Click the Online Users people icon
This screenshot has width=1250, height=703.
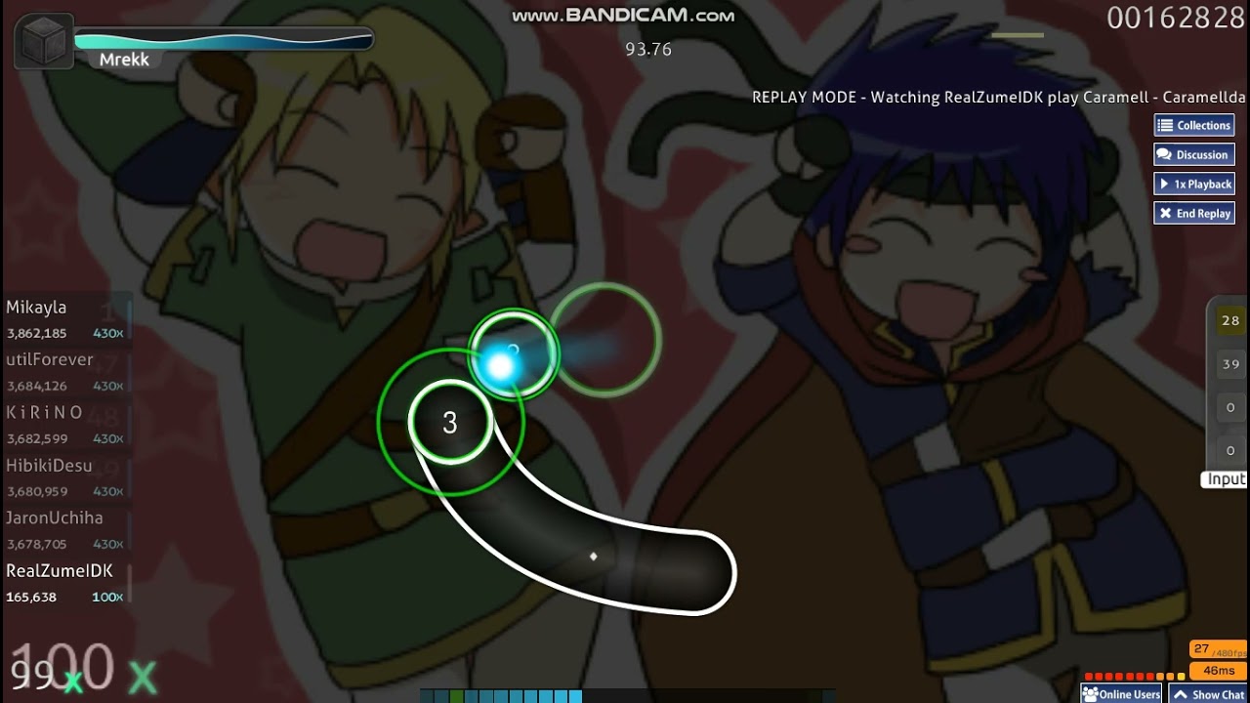1090,694
